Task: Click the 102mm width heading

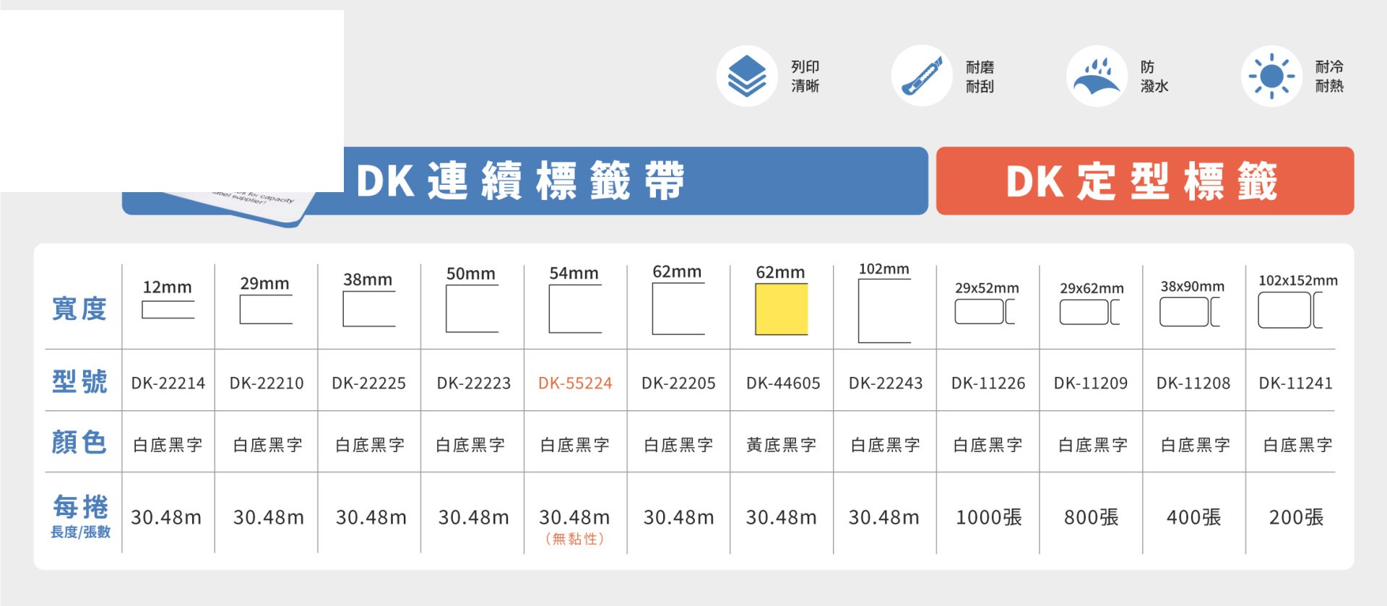Action: click(884, 269)
